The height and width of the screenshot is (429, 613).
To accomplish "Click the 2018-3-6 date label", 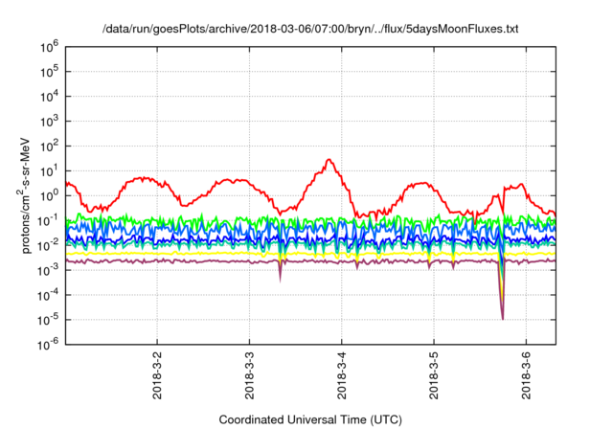I will pos(526,375).
